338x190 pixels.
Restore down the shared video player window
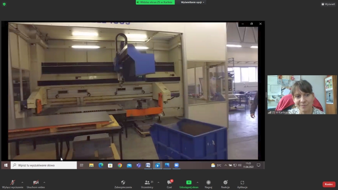click(251, 24)
